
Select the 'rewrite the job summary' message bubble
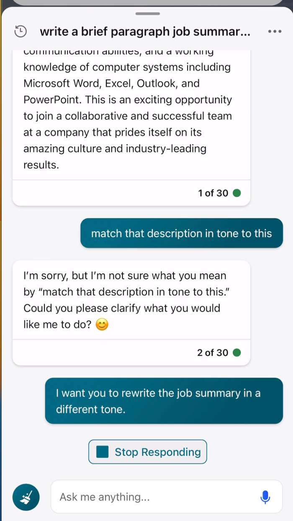coord(164,401)
